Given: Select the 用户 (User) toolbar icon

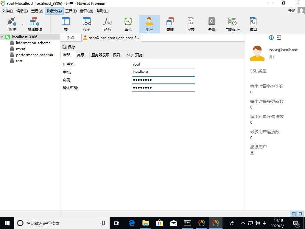Looking at the screenshot, I should pos(149,24).
